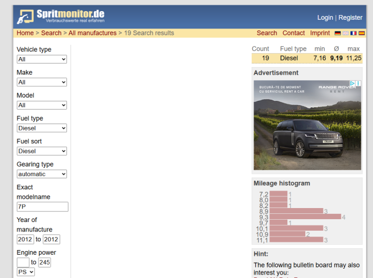The image size is (373, 278).
Task: Expand the Gearing type dropdown
Action: click(41, 174)
